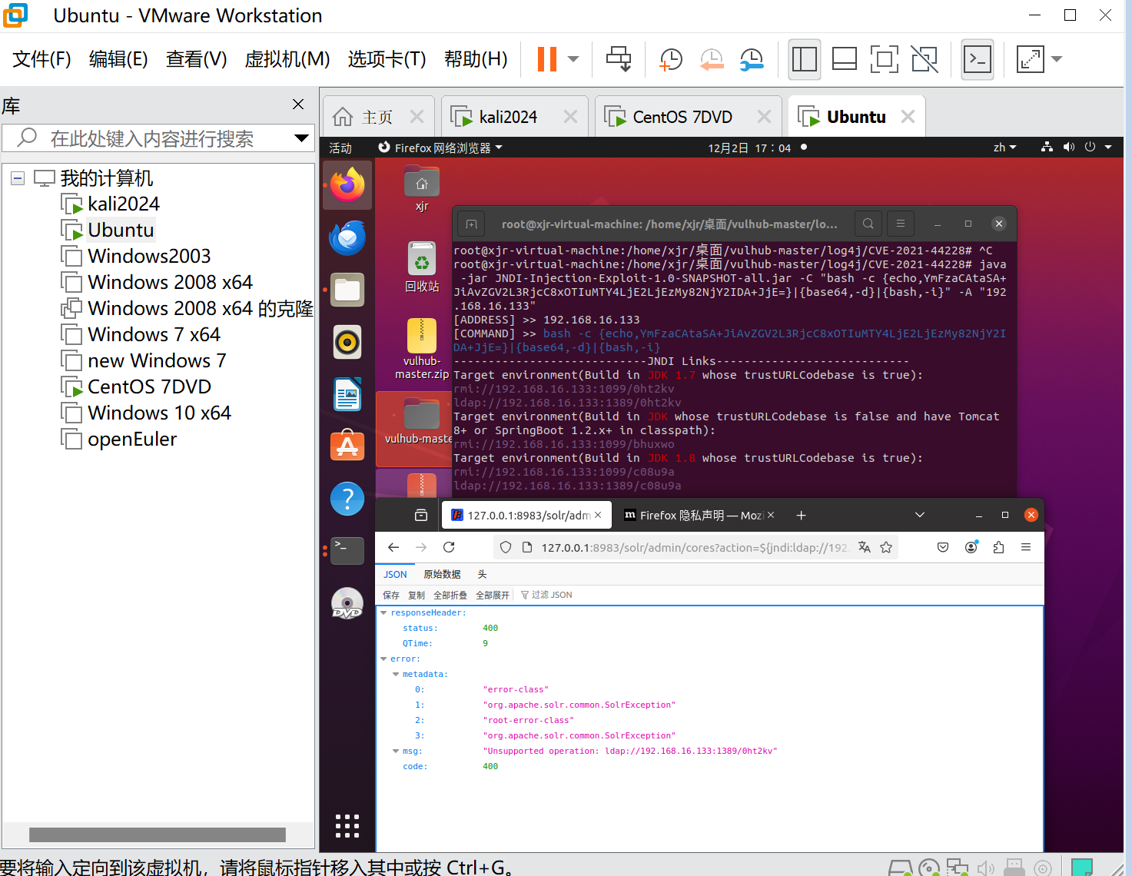Switch to 原始数据 raw data tab
The image size is (1132, 876).
click(x=442, y=574)
